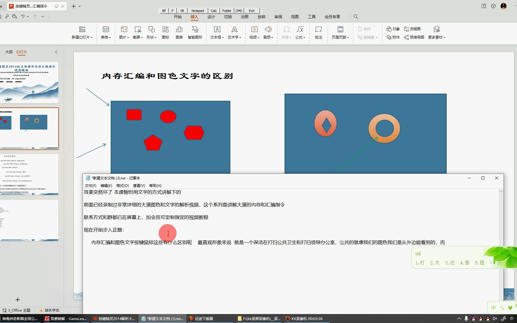Insert a table using 表格 icon
The height and width of the screenshot is (323, 517).
106,29
